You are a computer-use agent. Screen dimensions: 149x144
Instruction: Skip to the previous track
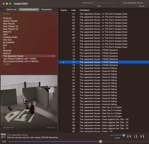[x=129, y=136]
